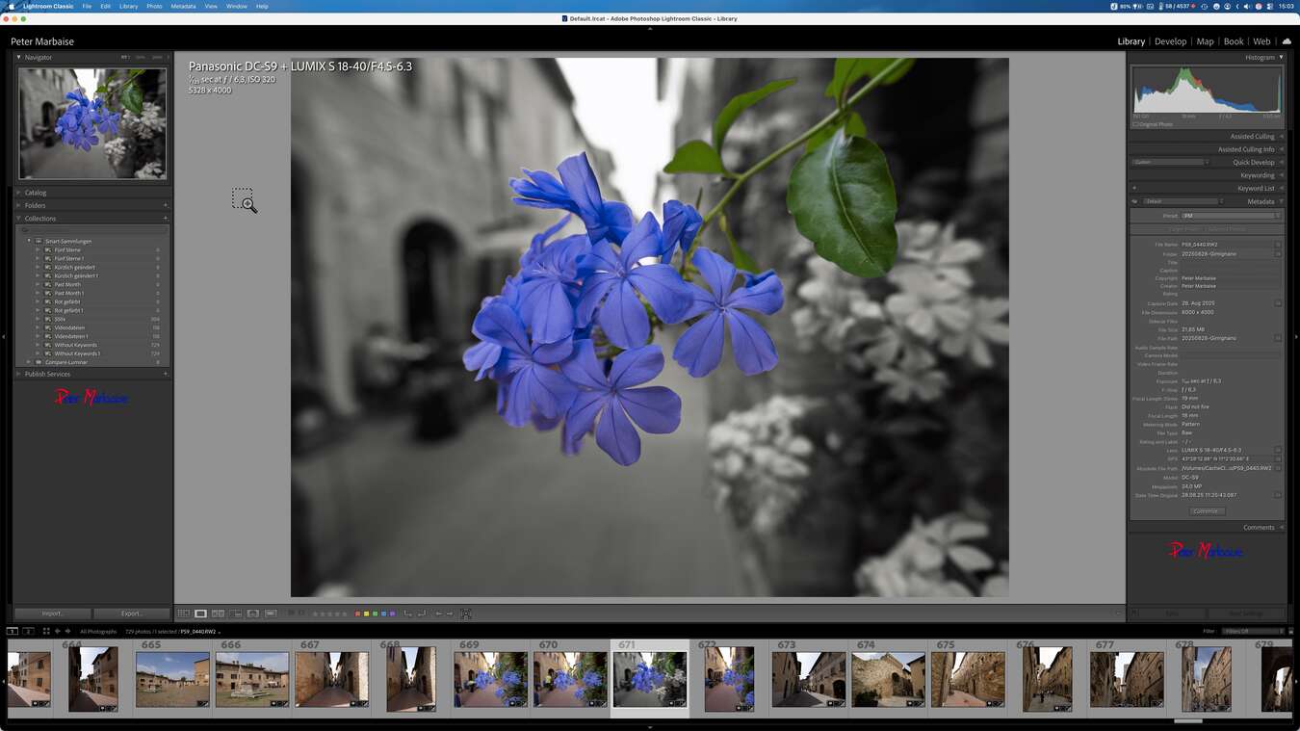The width and height of the screenshot is (1300, 731).
Task: Switch to Map module
Action: point(1205,41)
